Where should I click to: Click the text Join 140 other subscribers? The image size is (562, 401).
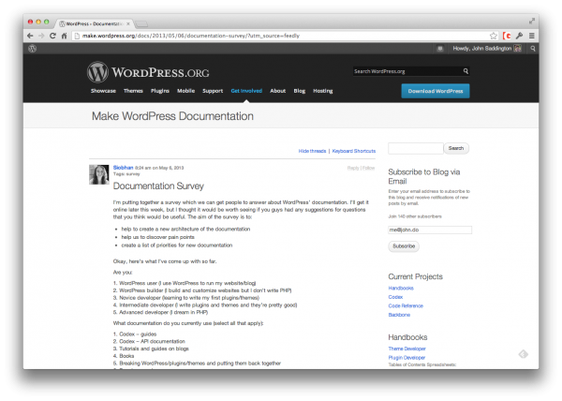(x=415, y=216)
